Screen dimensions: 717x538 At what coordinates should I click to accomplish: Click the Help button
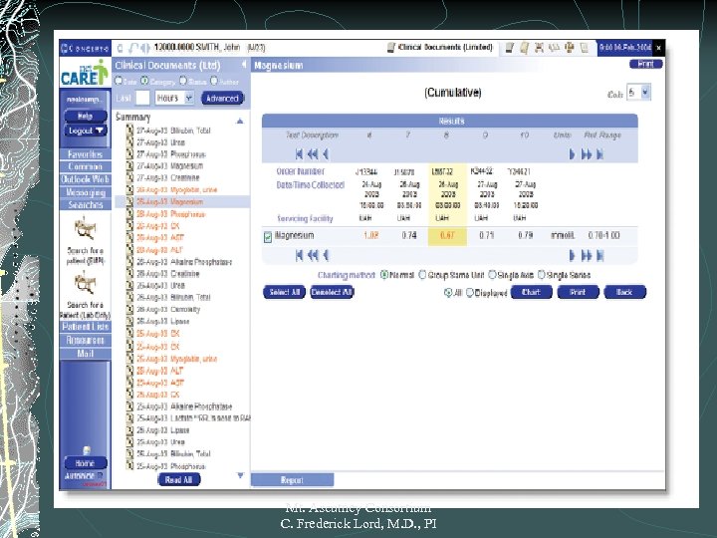(86, 117)
